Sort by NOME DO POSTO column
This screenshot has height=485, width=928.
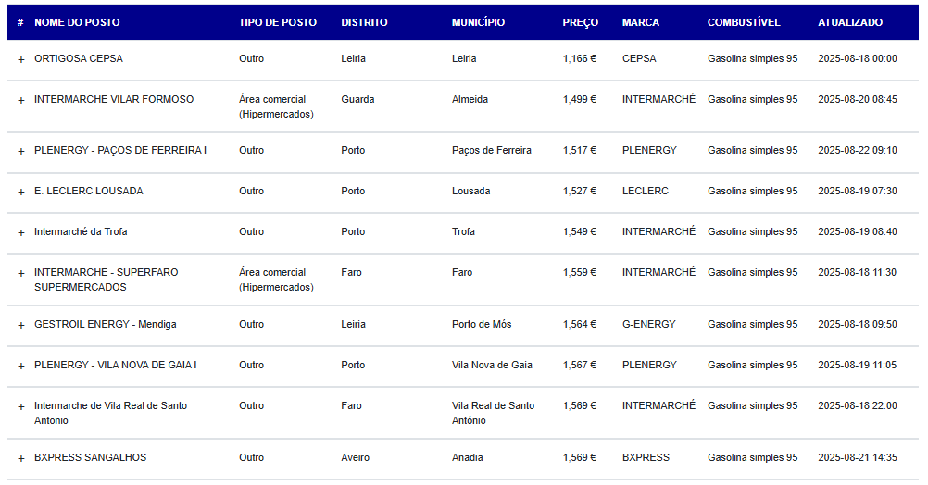click(77, 22)
